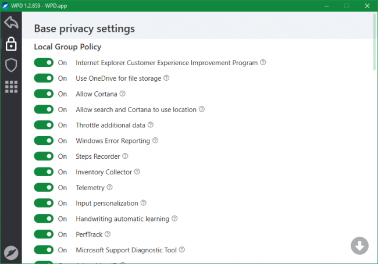Click the 'PerfTrack' setting label
The height and width of the screenshot is (264, 378).
click(x=89, y=234)
